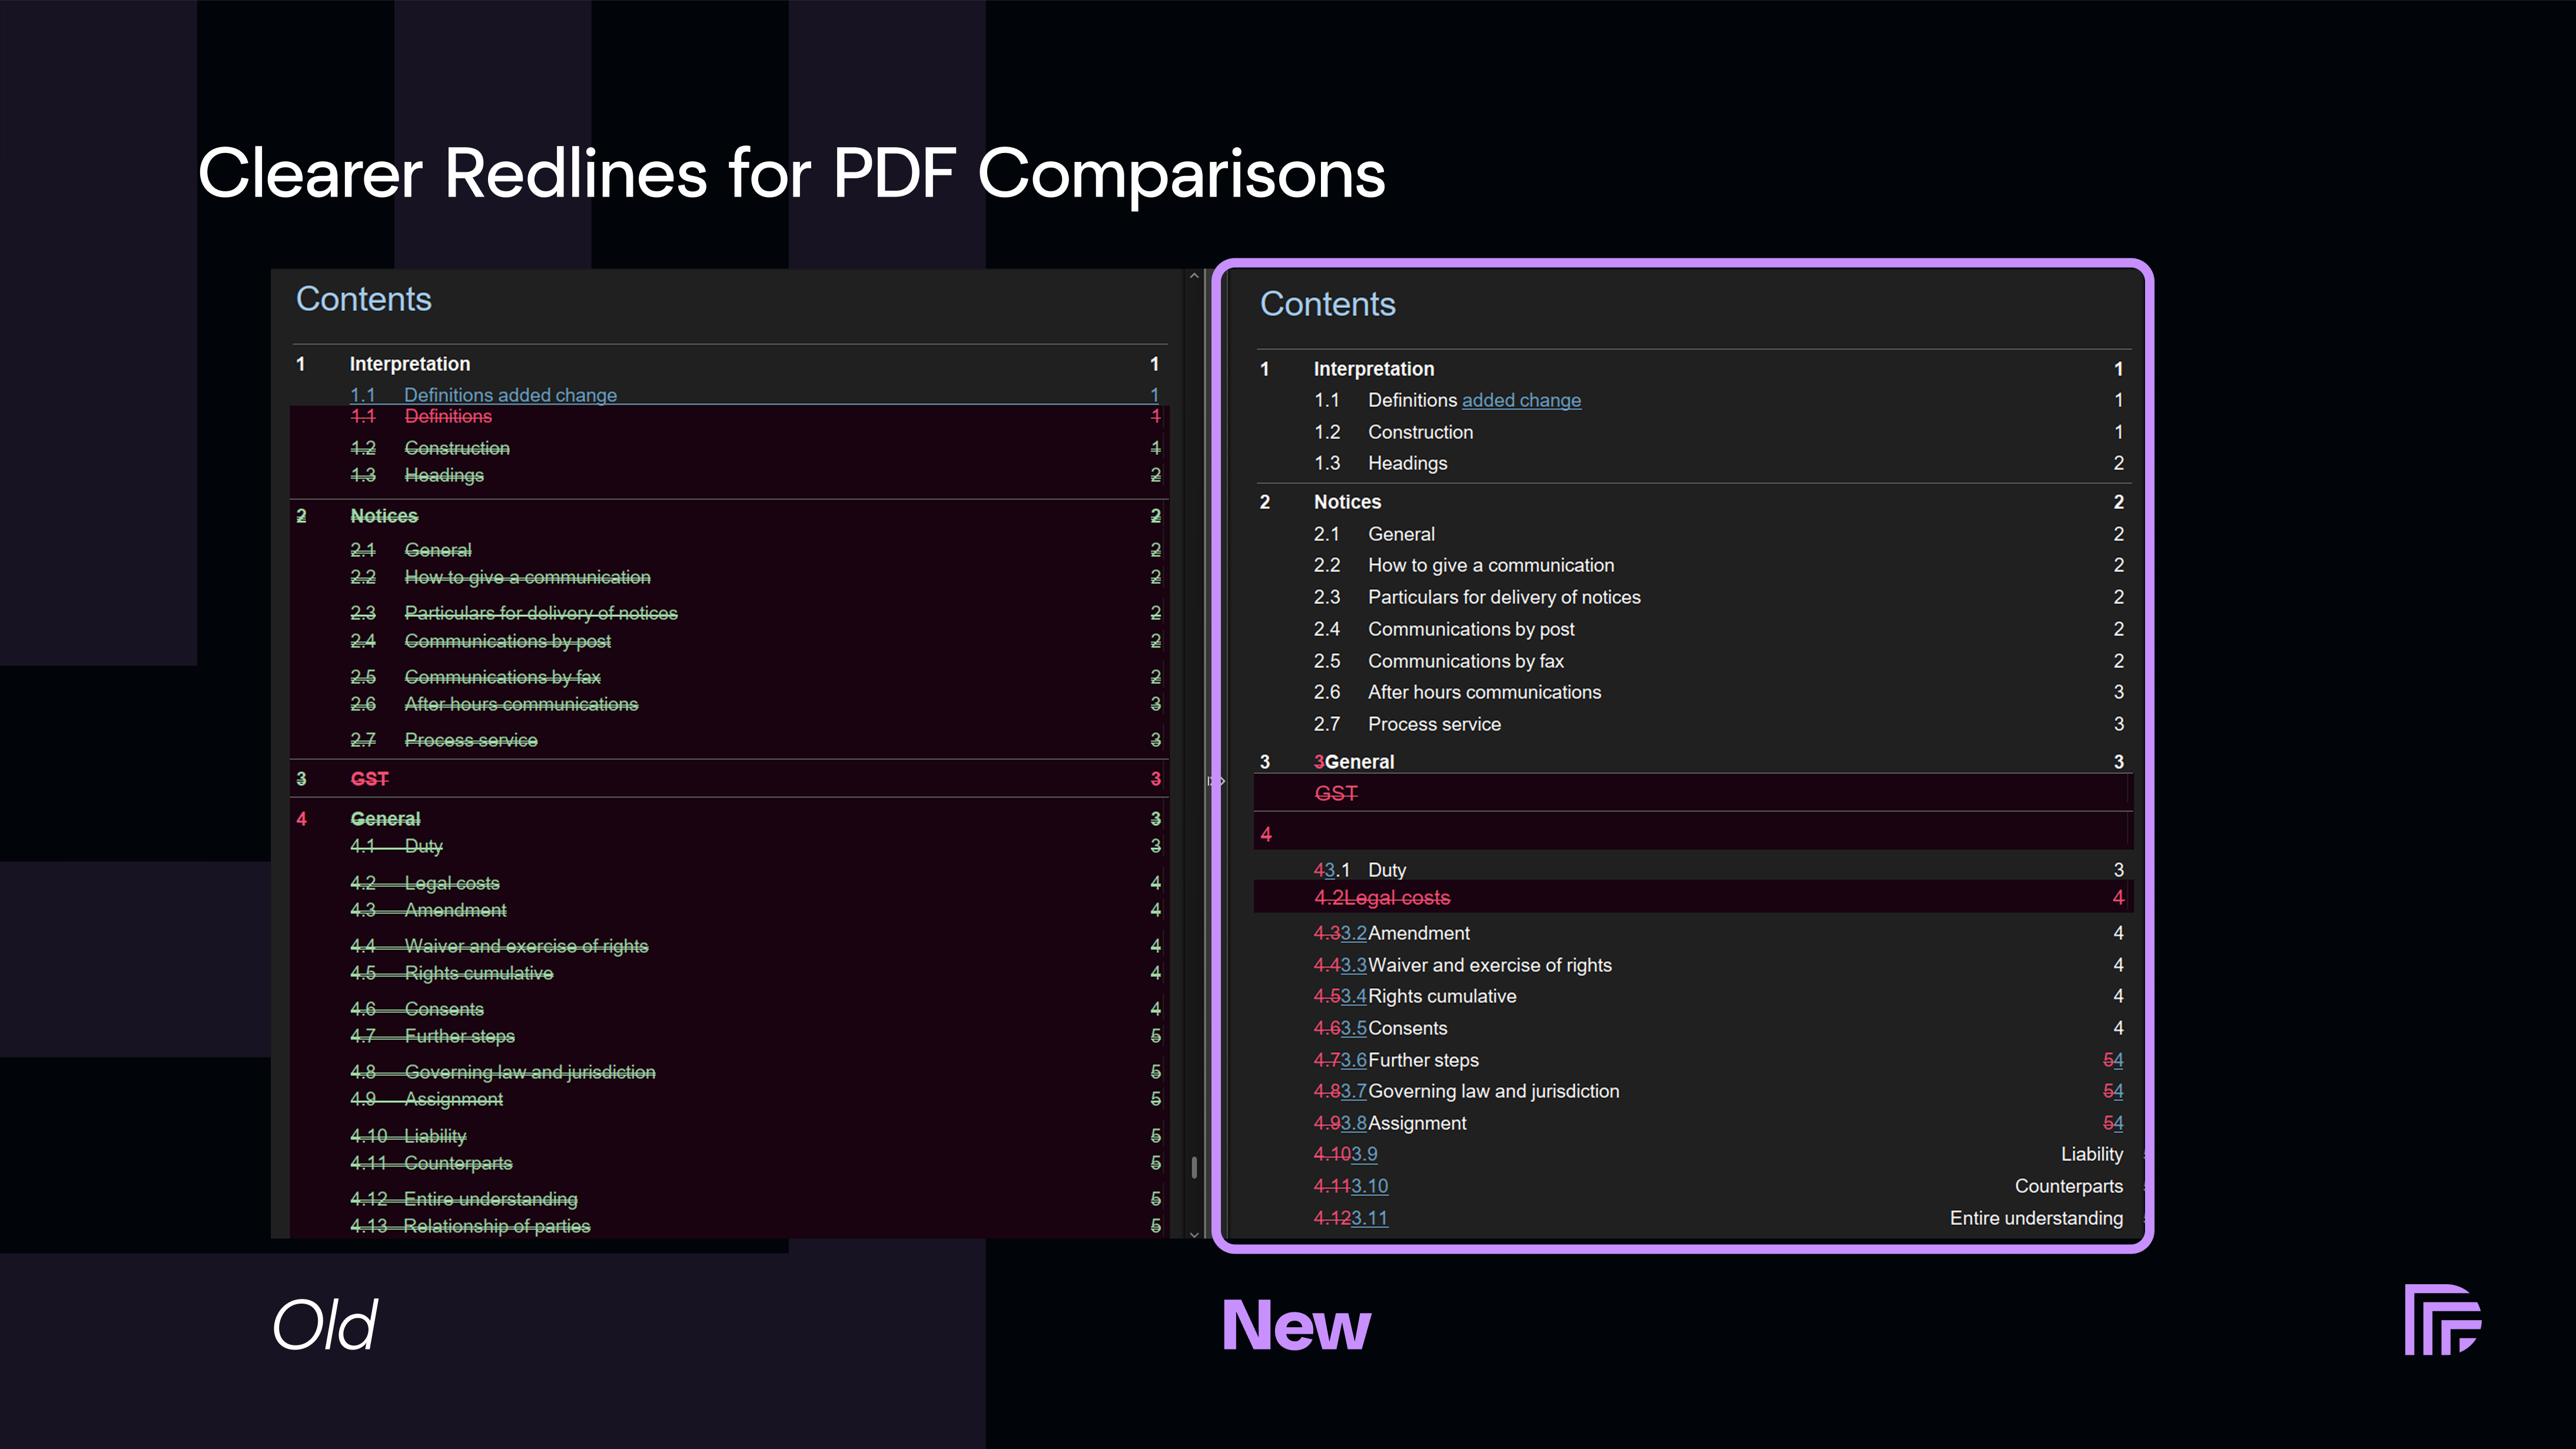Click the scroll-up arrow of Old panel scrollbar
This screenshot has width=2576, height=1449.
click(x=1194, y=276)
